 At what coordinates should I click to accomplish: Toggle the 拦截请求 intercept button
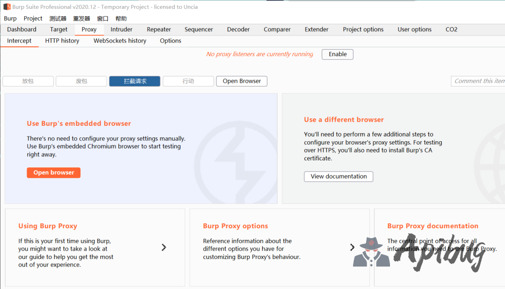click(135, 81)
